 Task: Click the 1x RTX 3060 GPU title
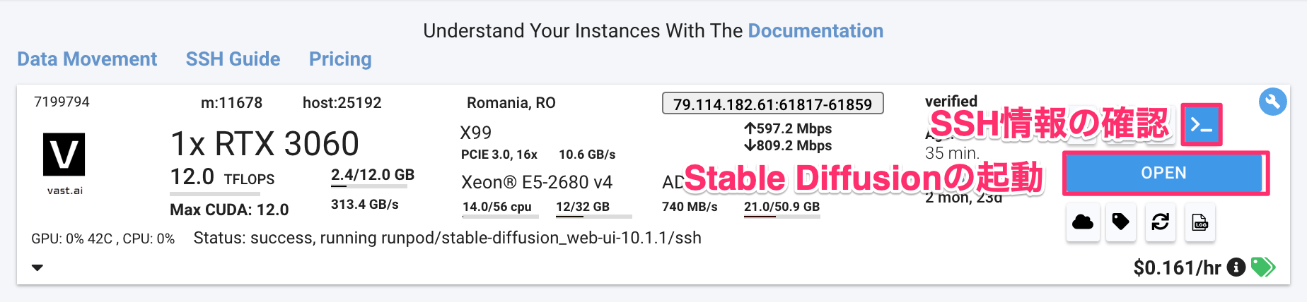click(x=265, y=144)
